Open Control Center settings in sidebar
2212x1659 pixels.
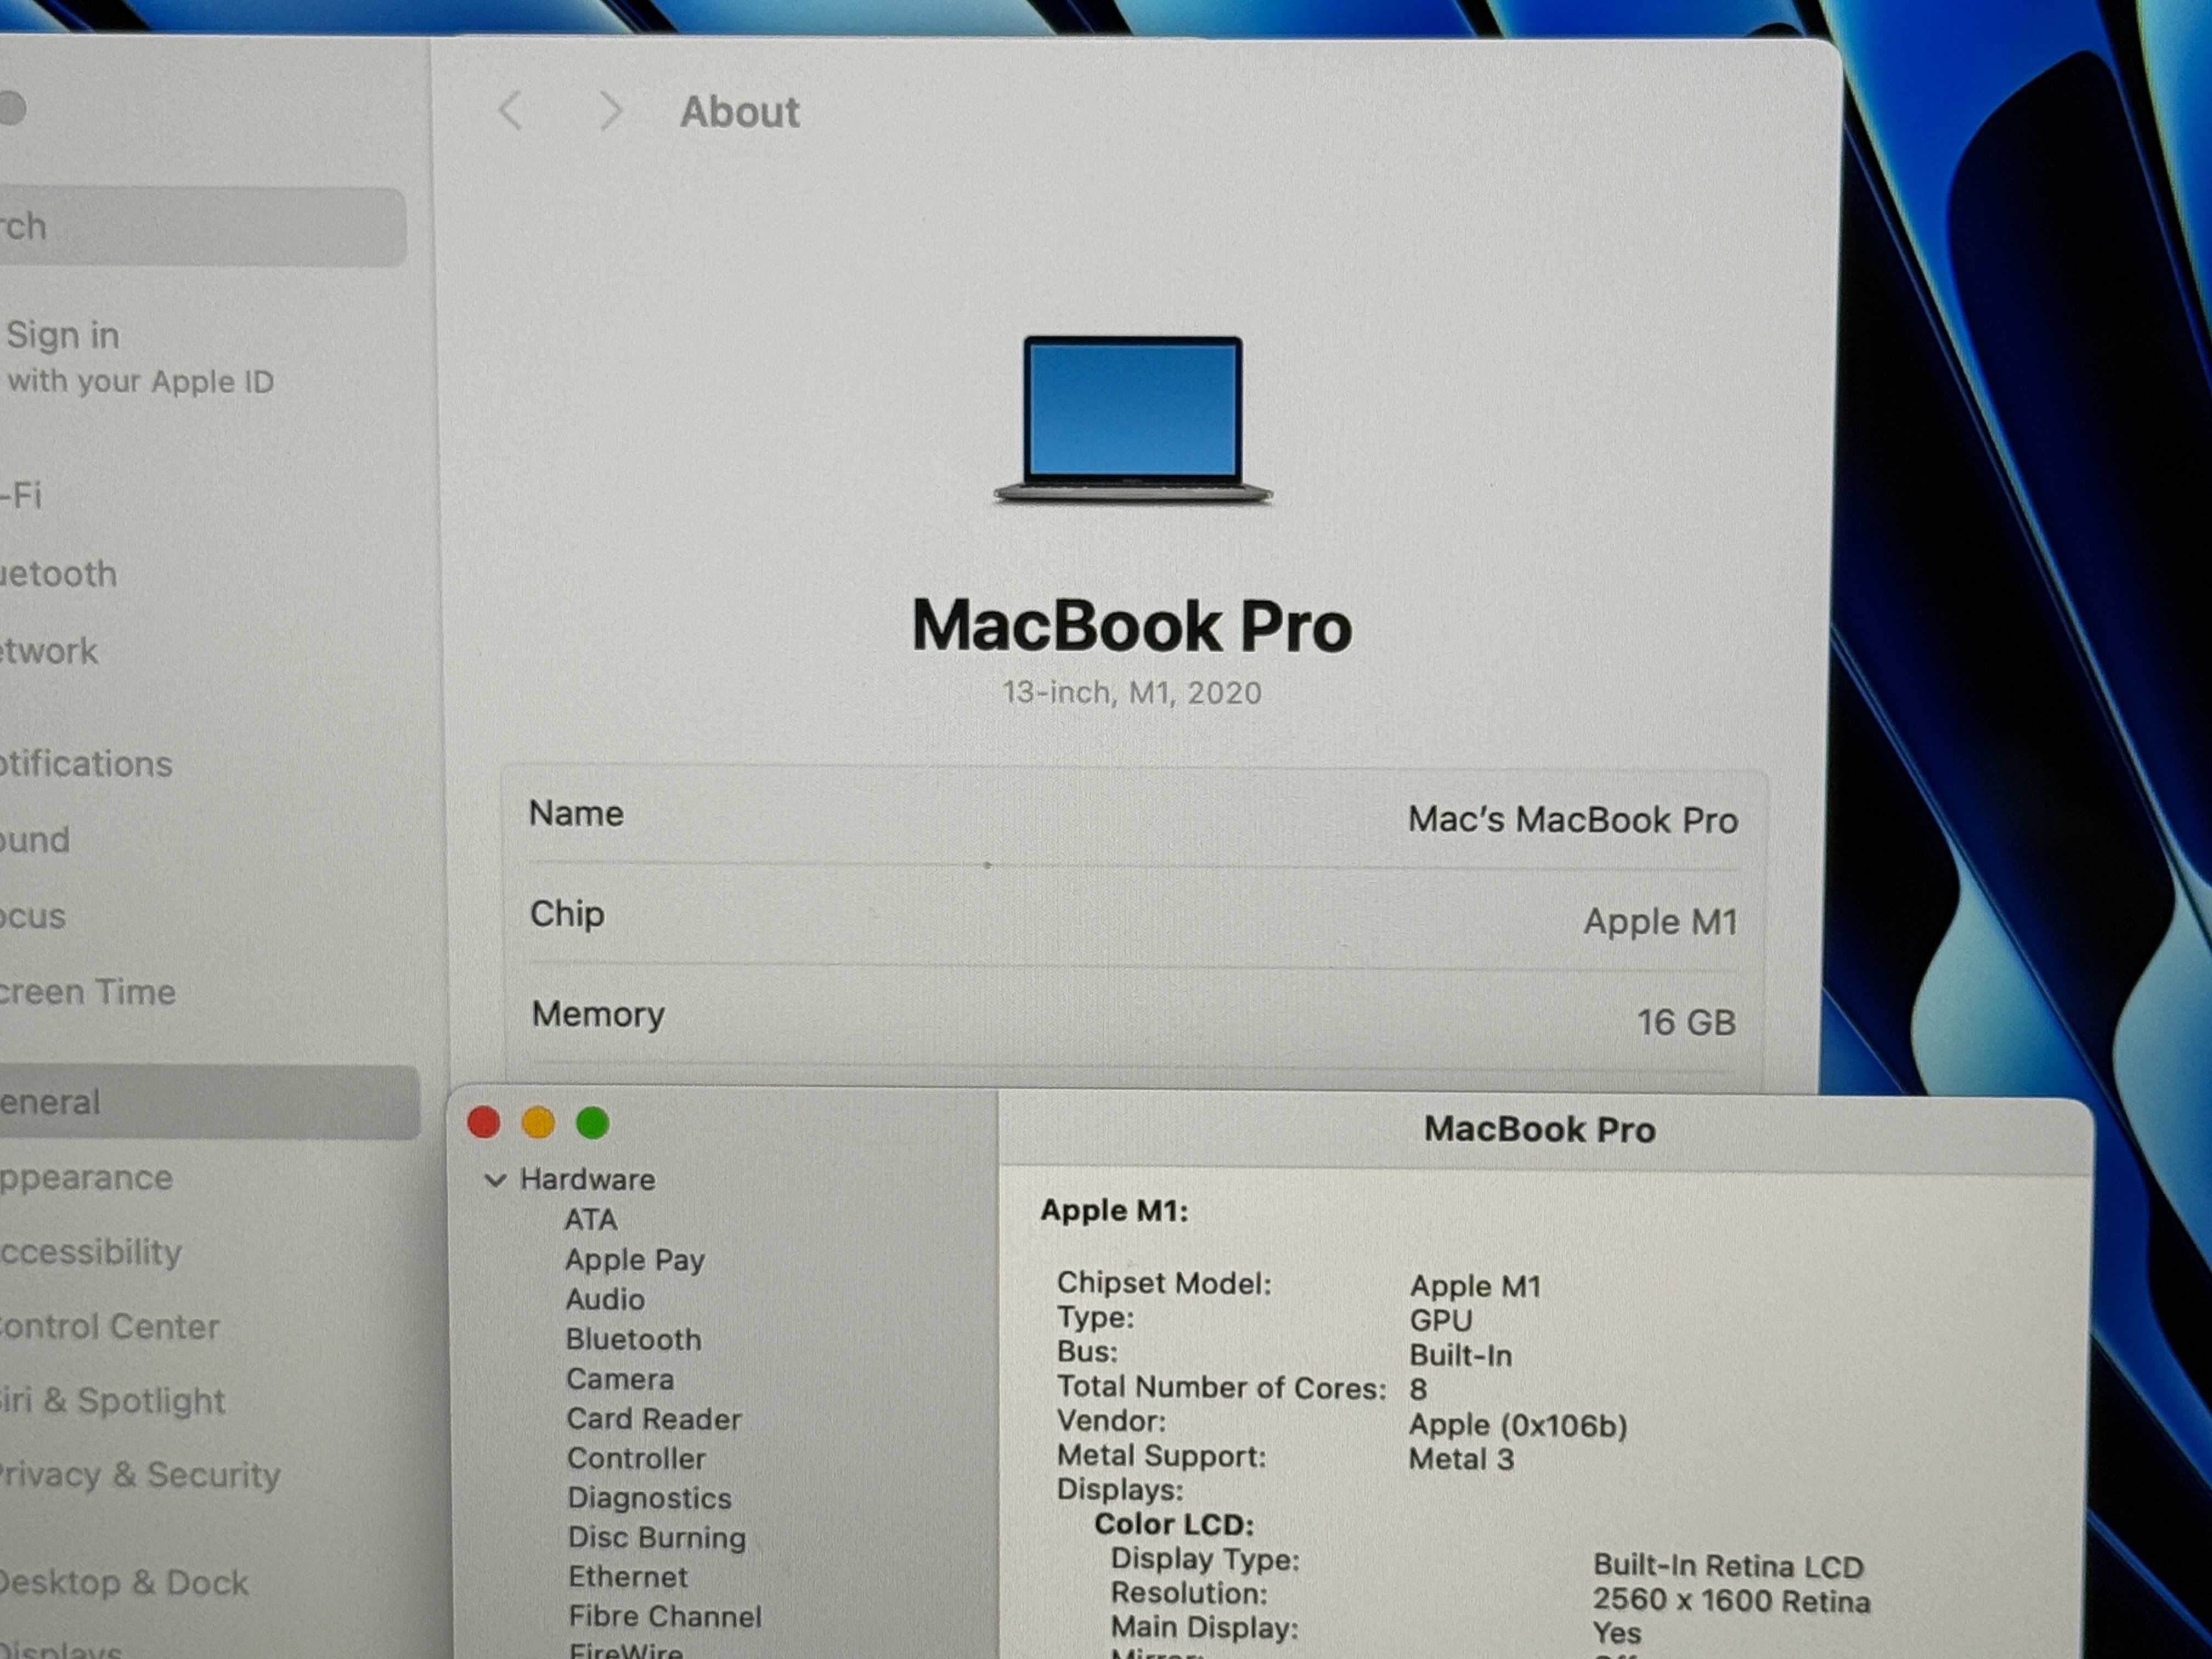[110, 1327]
